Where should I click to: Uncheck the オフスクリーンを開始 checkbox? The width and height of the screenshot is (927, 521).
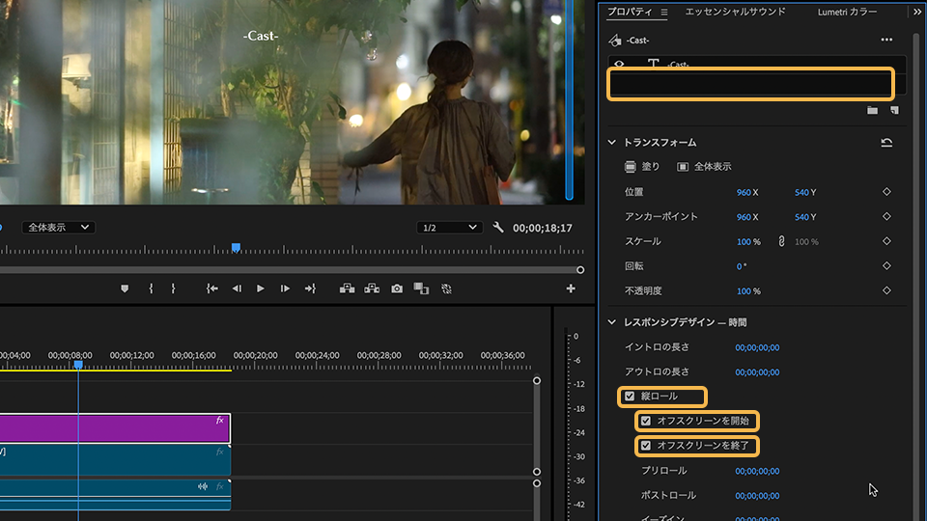coord(646,421)
